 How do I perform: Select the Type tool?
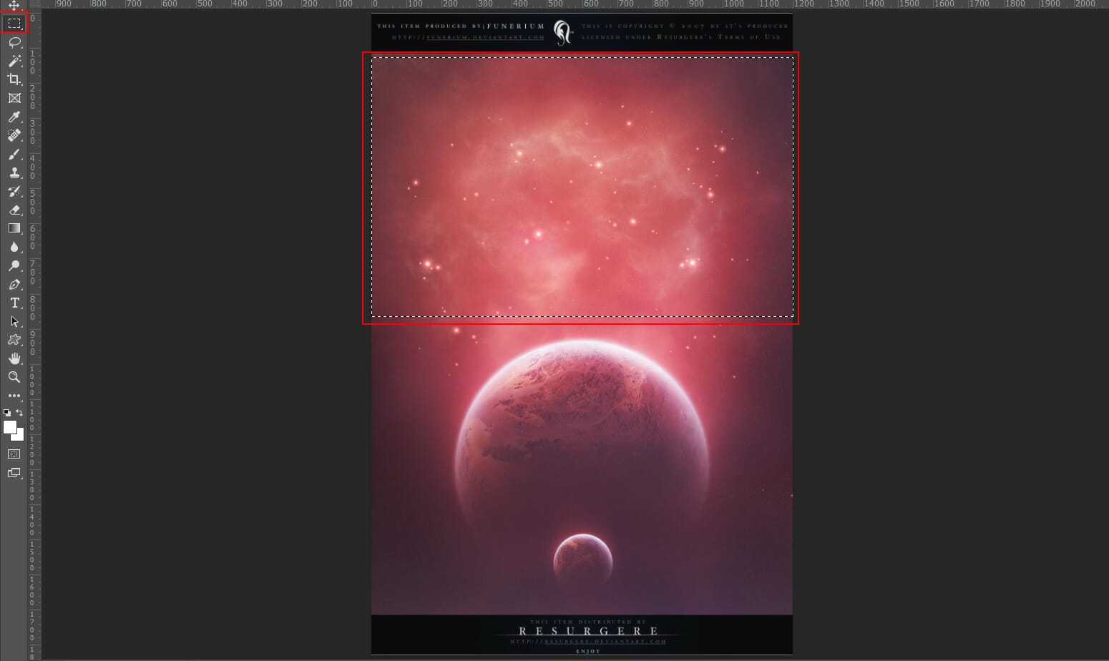point(14,303)
